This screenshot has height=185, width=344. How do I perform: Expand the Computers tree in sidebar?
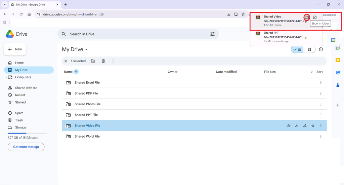pos(6,77)
